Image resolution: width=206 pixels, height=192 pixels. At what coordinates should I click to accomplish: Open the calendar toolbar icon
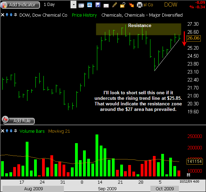click(81, 6)
